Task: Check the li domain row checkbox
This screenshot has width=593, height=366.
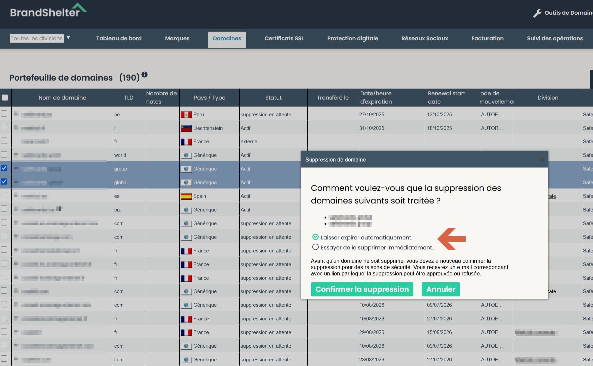Action: click(x=4, y=127)
